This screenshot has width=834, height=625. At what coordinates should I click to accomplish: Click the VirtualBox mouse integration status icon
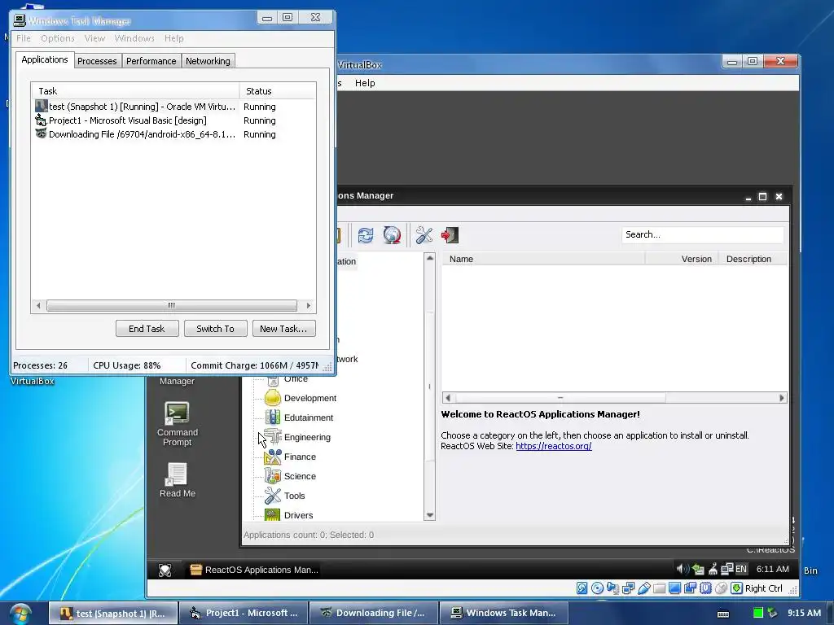[722, 588]
